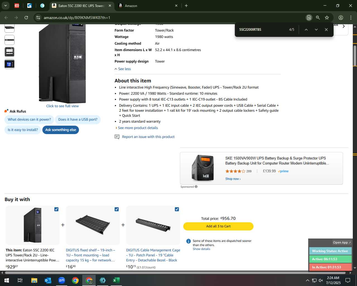Screen dimensions: 357x286
Task: Uncheck Eaton 5SC bundle checkbox
Action: 56,209
